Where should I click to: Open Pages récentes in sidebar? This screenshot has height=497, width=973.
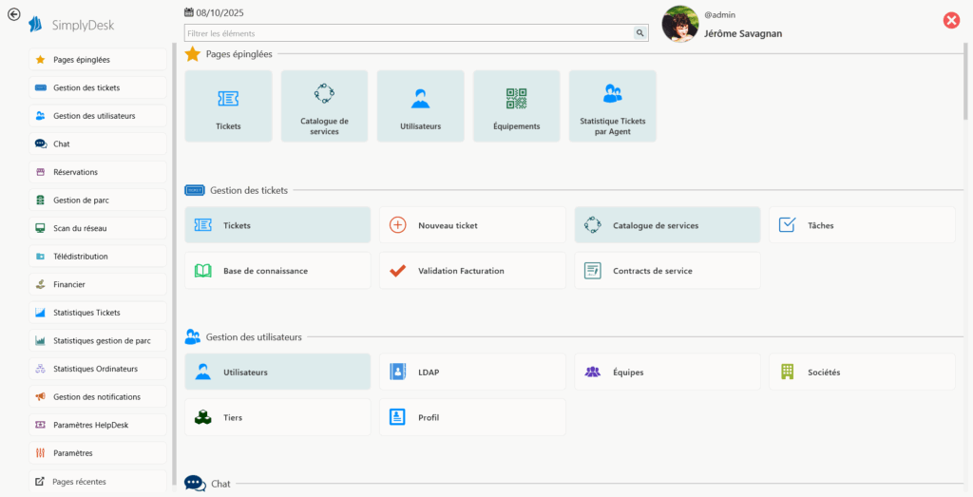coord(97,482)
